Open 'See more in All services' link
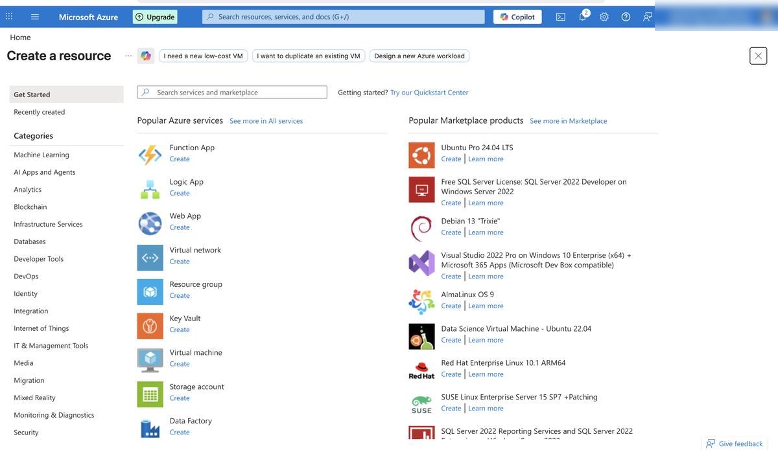The image size is (778, 450). coord(266,121)
